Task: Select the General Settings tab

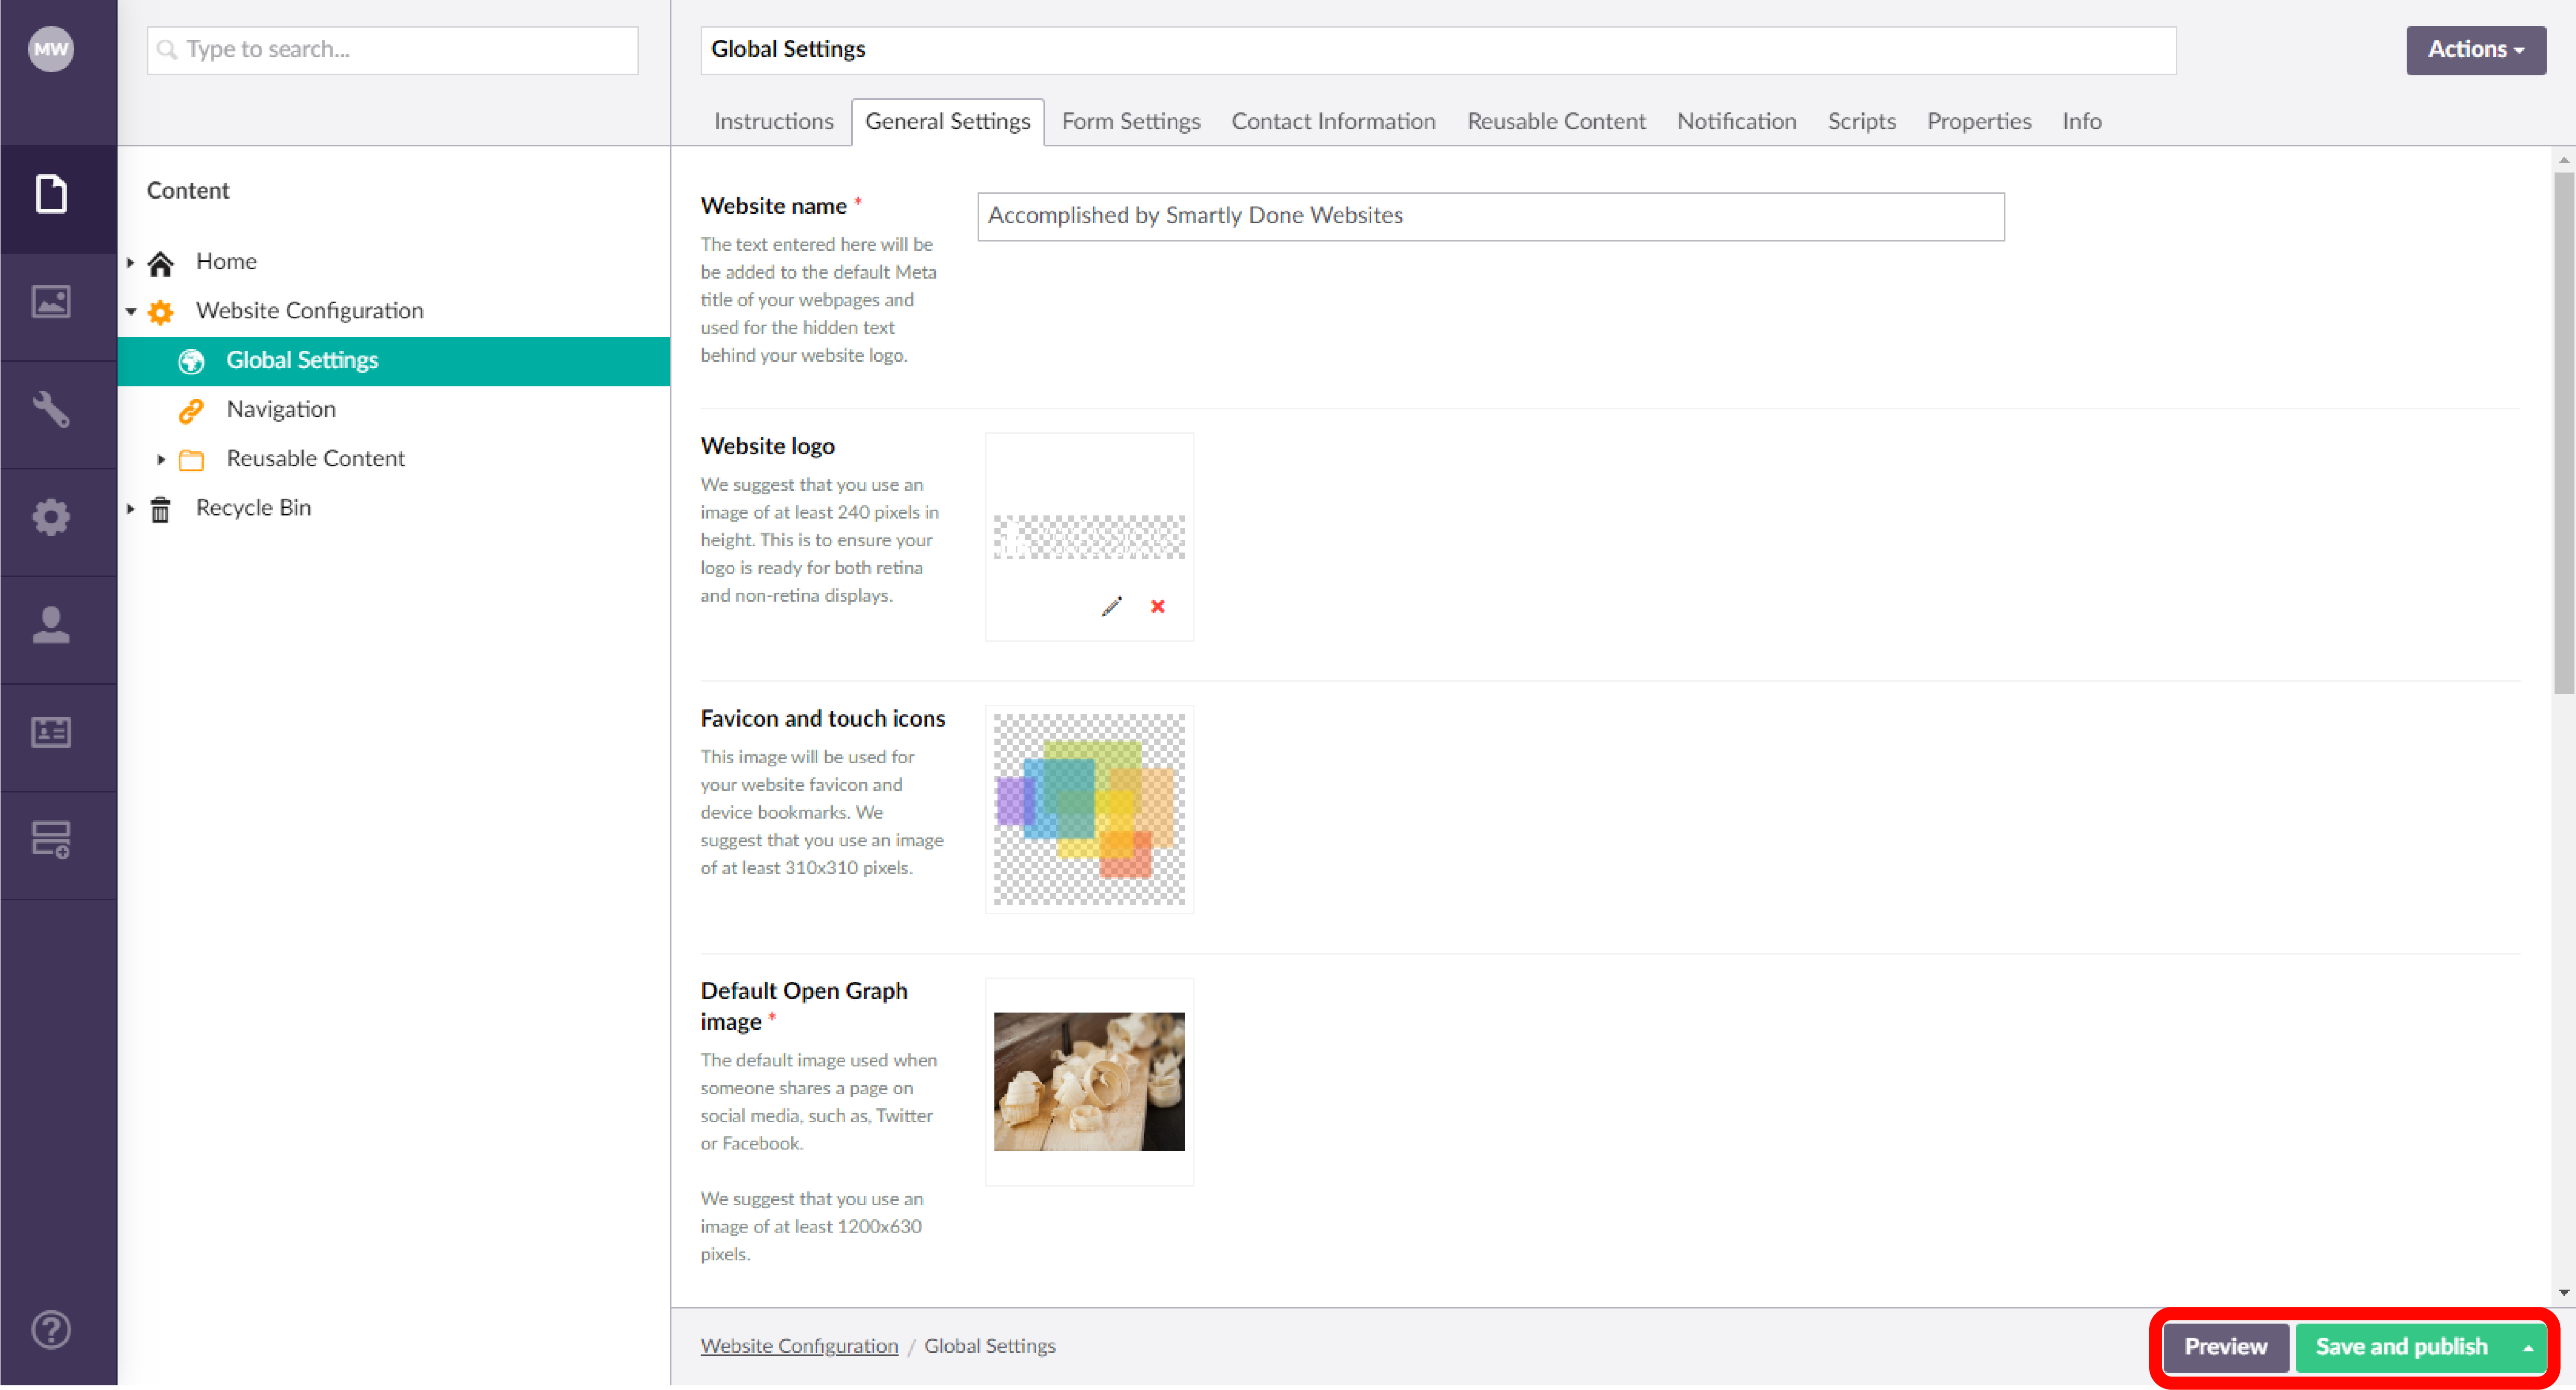Action: click(947, 121)
